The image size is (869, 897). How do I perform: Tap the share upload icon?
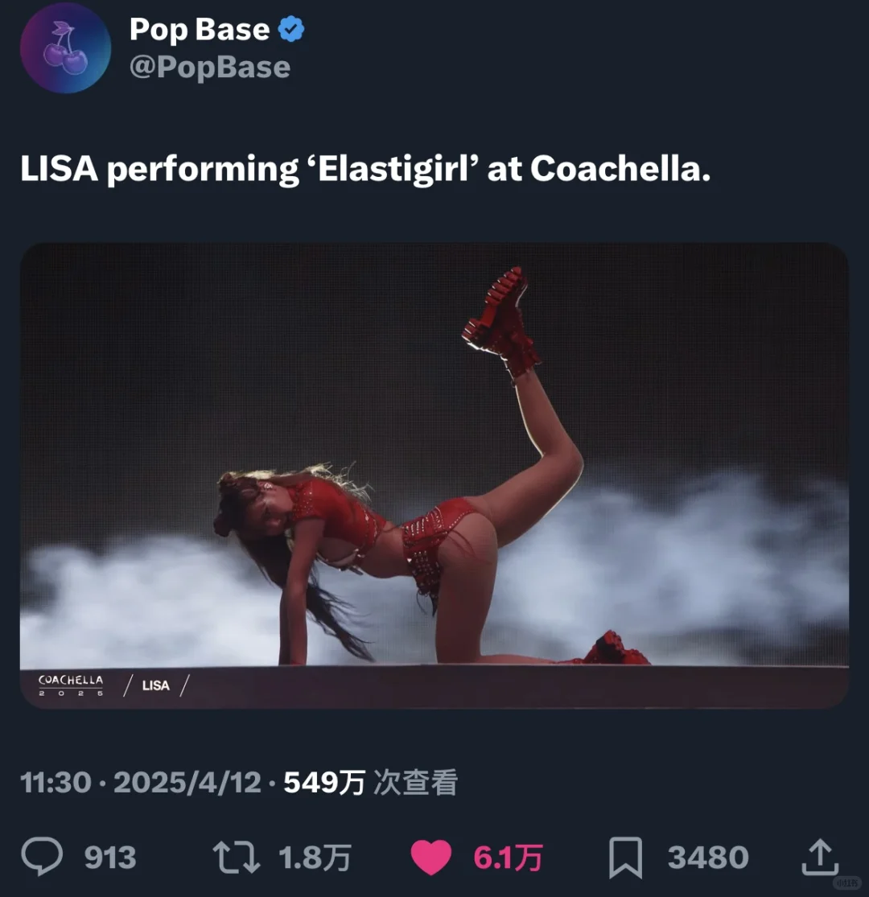[x=818, y=858]
